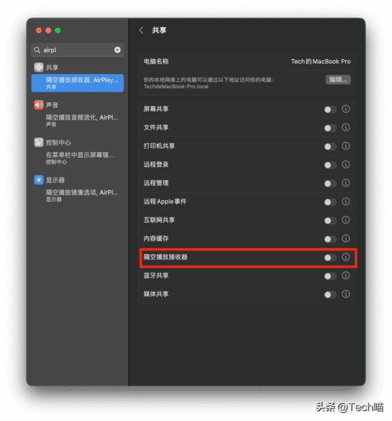The image size is (392, 421).
Task: Clear the airpl search text with the X icon
Action: click(117, 50)
